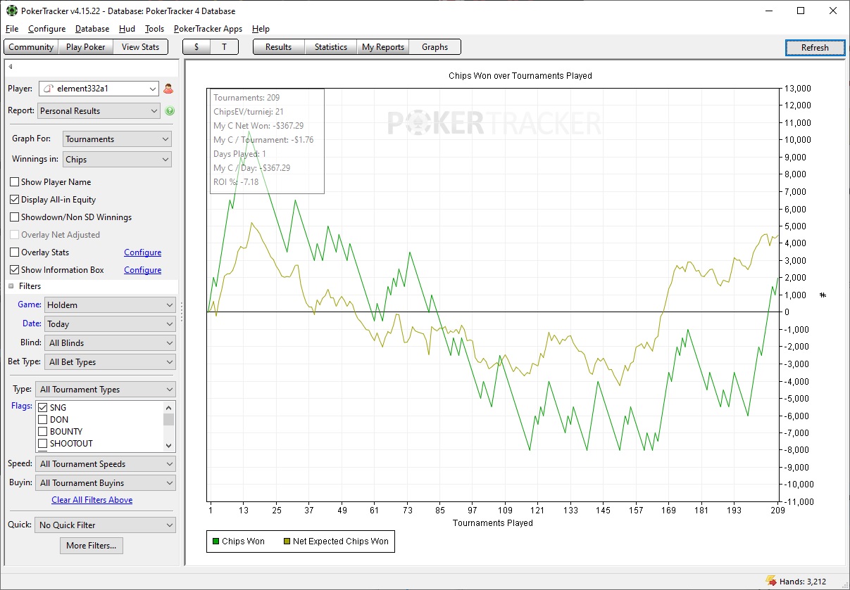Uncheck Show Information Box
This screenshot has width=850, height=590.
click(x=14, y=270)
